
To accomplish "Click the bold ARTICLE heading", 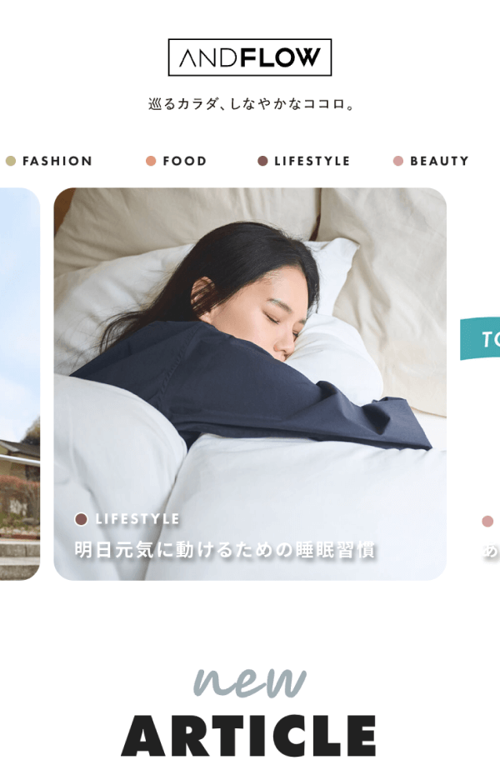I will (248, 736).
